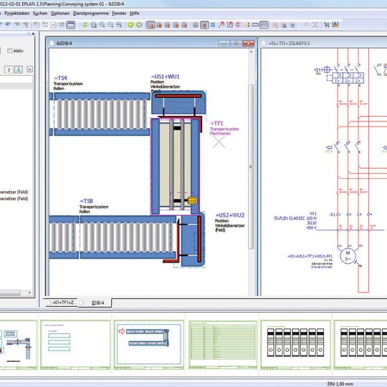Click the =US2+WU2 position label
The image size is (387, 387).
230,222
